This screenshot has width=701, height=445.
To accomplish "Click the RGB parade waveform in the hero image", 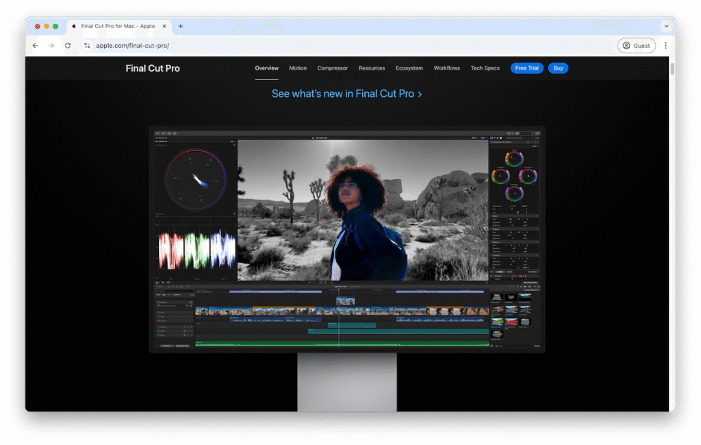I will (x=196, y=250).
